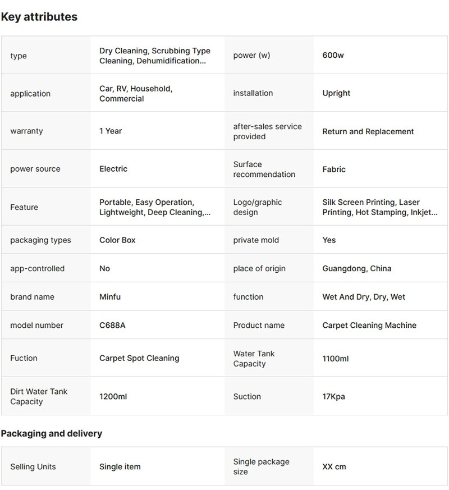The height and width of the screenshot is (490, 449).
Task: Click the 'Carpet Cleaning Machine' product name
Action: 369,326
